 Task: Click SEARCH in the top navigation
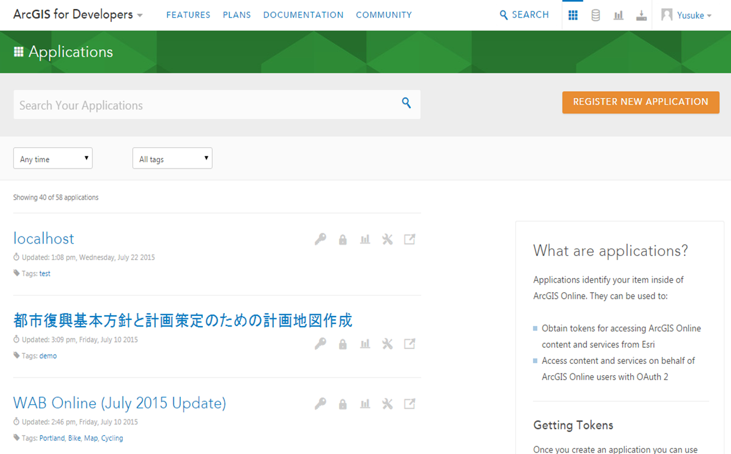pyautogui.click(x=524, y=15)
